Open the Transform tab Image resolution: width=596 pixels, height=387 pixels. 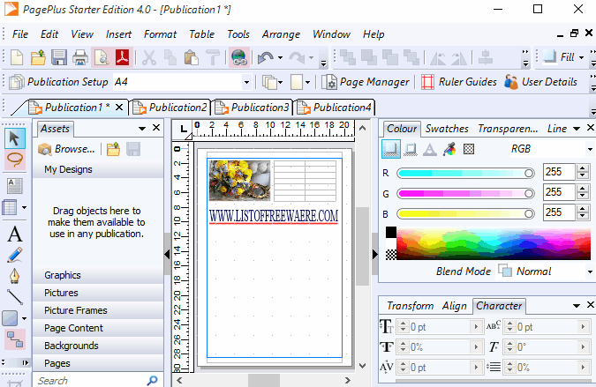[410, 306]
